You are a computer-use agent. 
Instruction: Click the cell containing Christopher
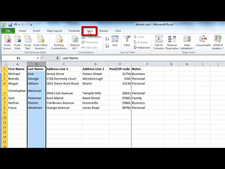[17, 91]
